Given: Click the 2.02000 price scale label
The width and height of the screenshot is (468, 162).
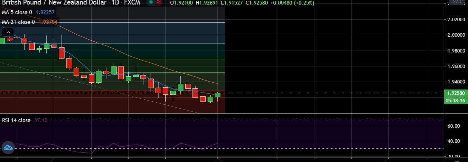Looking at the screenshot, I should point(456,19).
